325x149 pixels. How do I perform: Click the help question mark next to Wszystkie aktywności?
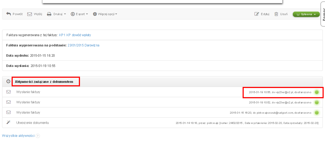[38, 136]
